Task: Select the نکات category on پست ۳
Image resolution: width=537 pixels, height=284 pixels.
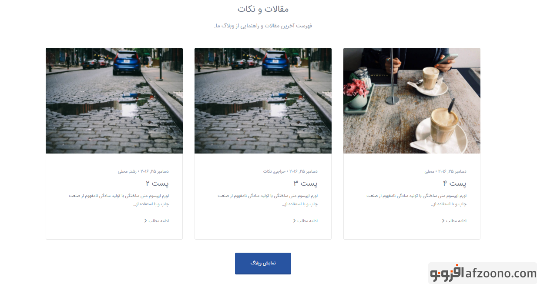Action: point(268,171)
